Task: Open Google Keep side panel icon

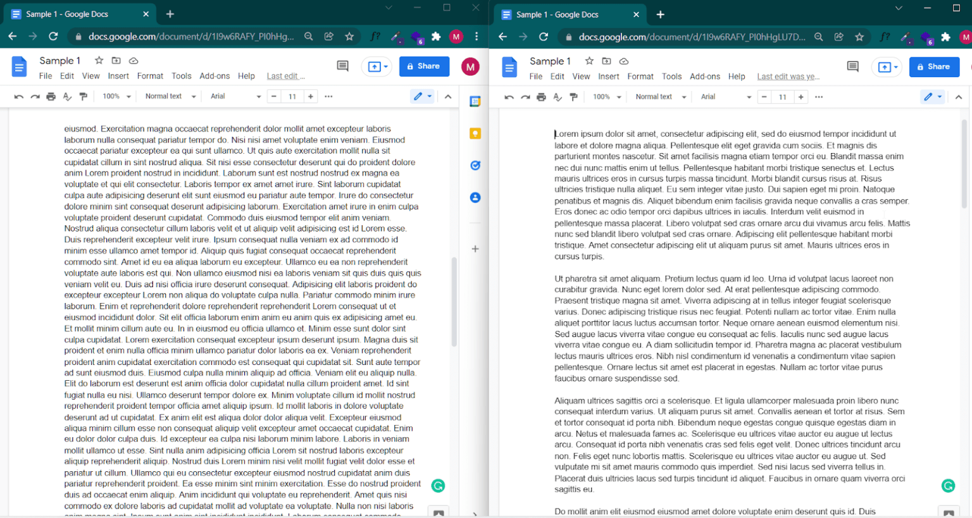Action: pos(475,133)
